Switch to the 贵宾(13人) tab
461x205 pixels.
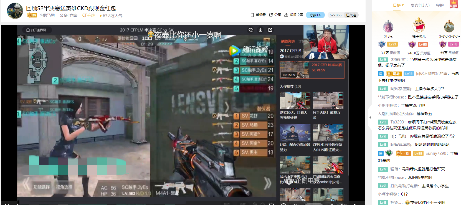pyautogui.click(x=420, y=5)
